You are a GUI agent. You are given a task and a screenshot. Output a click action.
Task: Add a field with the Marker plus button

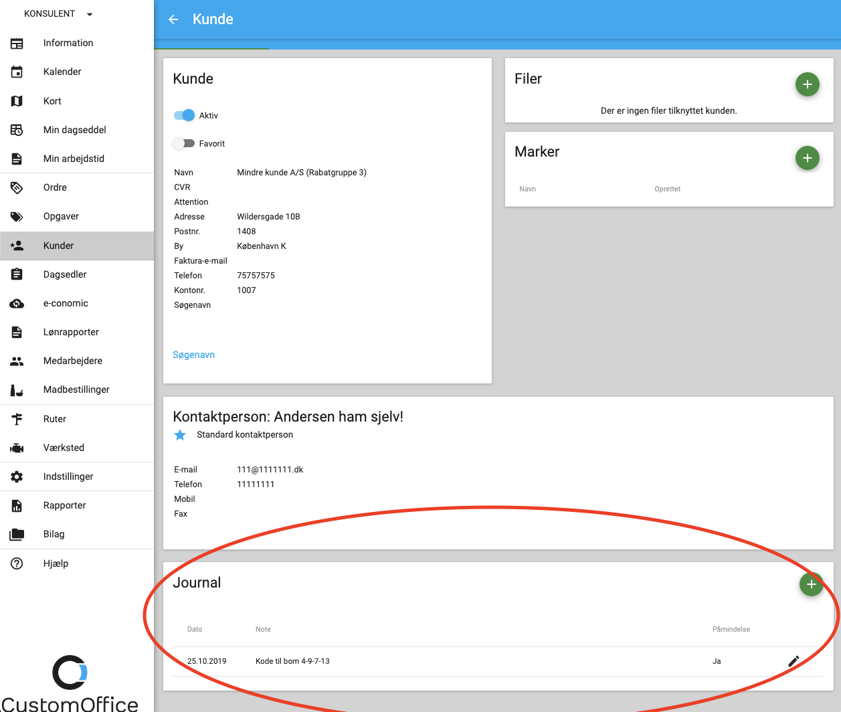[807, 158]
